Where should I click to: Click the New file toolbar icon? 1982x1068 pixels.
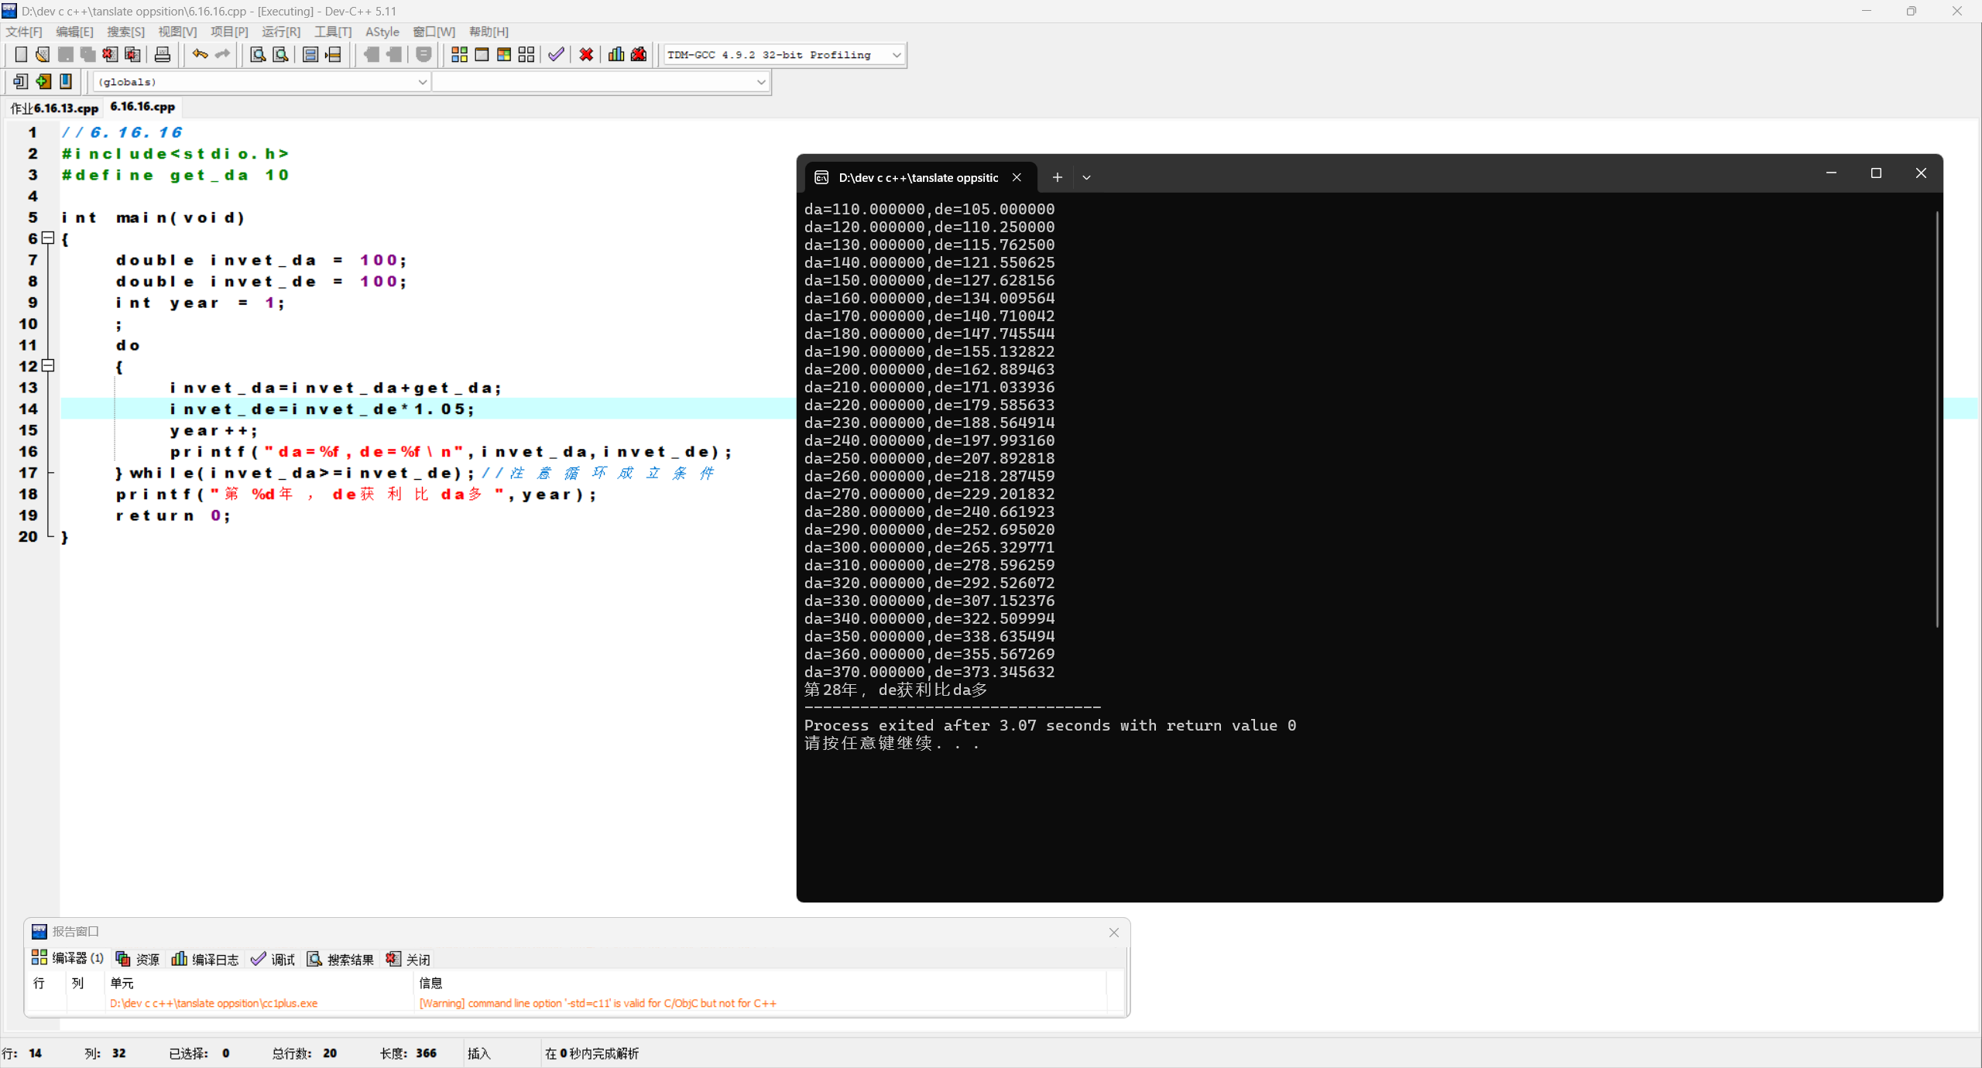pyautogui.click(x=21, y=54)
